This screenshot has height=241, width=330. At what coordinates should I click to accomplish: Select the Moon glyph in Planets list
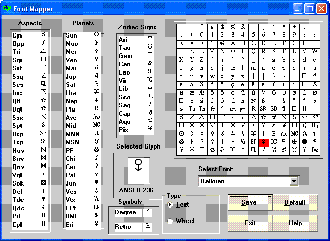pos(96,43)
